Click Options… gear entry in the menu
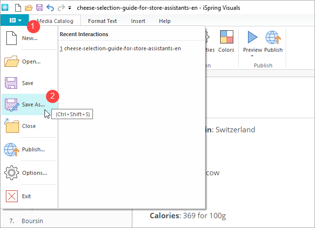Image resolution: width=315 pixels, height=228 pixels. pos(29,173)
